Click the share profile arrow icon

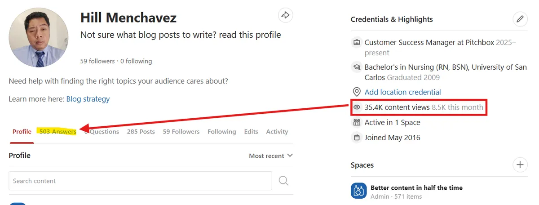pos(285,15)
